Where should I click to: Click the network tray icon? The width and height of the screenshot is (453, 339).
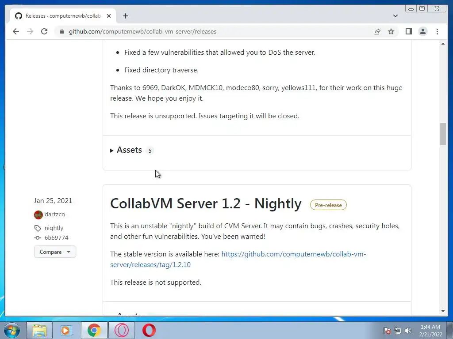[398, 331]
